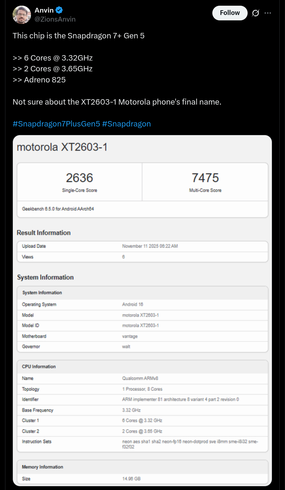Image resolution: width=285 pixels, height=490 pixels.
Task: Select the Upload Date row
Action: click(x=142, y=246)
